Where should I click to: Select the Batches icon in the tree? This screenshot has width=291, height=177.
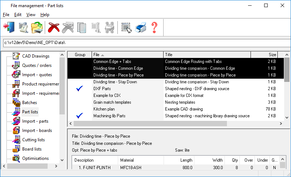click(x=16, y=102)
